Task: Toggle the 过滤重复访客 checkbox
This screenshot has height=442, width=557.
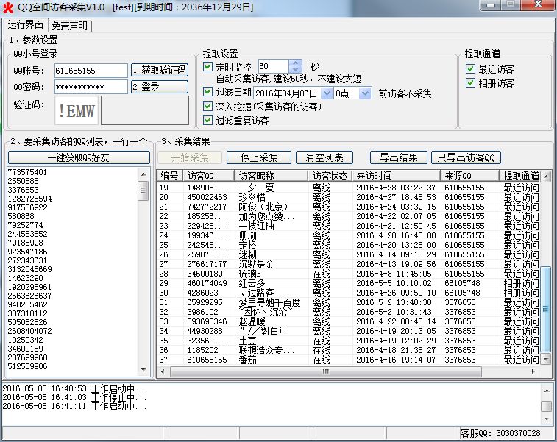Action: (x=207, y=121)
